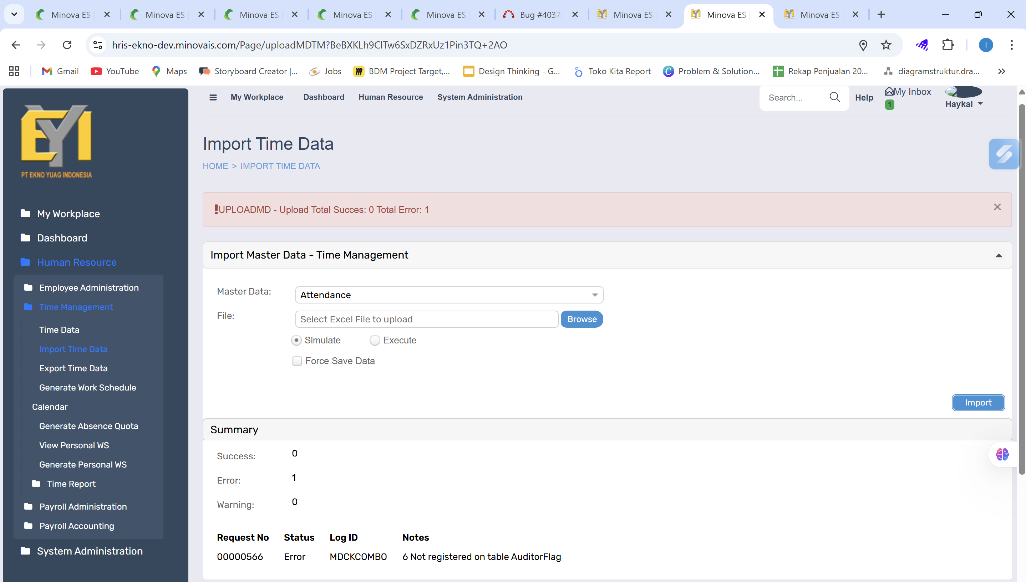The width and height of the screenshot is (1026, 582).
Task: Click the search magnifier icon
Action: [834, 97]
